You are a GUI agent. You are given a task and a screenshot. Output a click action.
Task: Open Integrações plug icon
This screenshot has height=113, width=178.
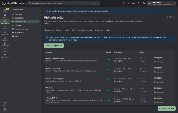tap(5, 56)
